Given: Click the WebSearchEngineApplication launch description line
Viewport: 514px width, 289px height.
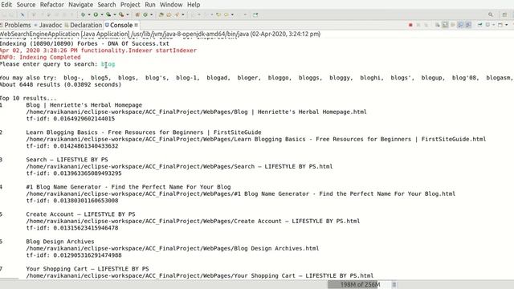Looking at the screenshot, I should pyautogui.click(x=161, y=34).
